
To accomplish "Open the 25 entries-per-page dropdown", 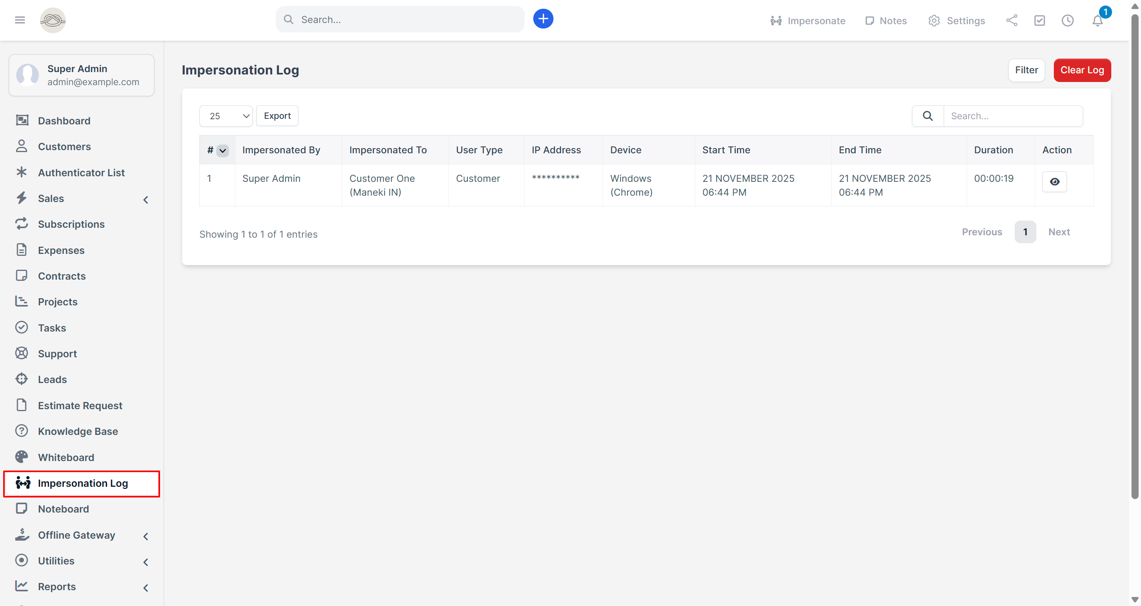I will pos(226,116).
